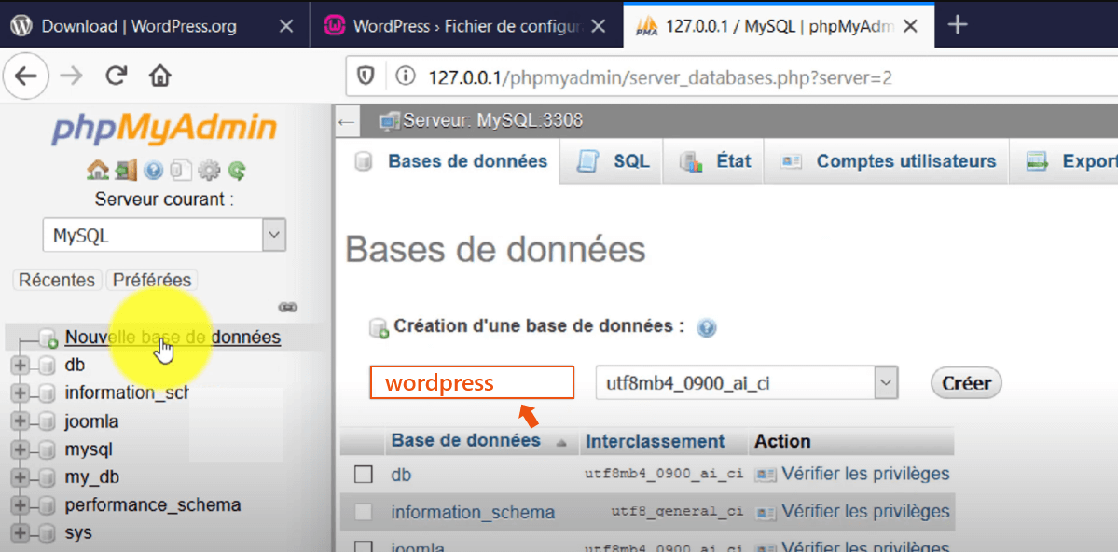Click the new database icon in tree
This screenshot has width=1118, height=552.
click(48, 337)
